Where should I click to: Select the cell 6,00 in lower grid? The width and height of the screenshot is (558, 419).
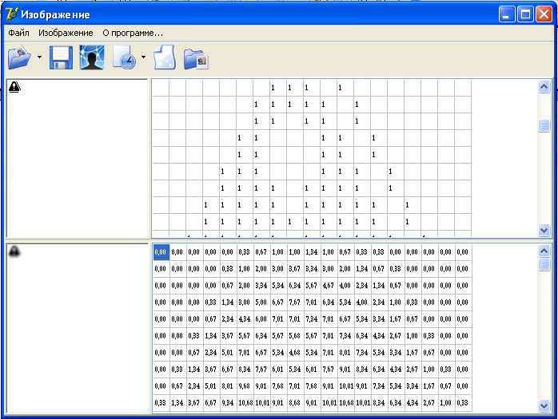[262, 318]
